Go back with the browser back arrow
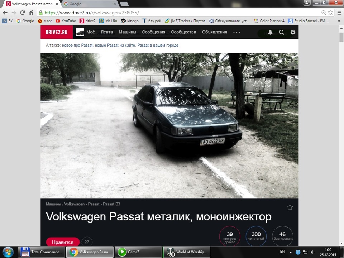The height and width of the screenshot is (258, 344). tap(5, 13)
